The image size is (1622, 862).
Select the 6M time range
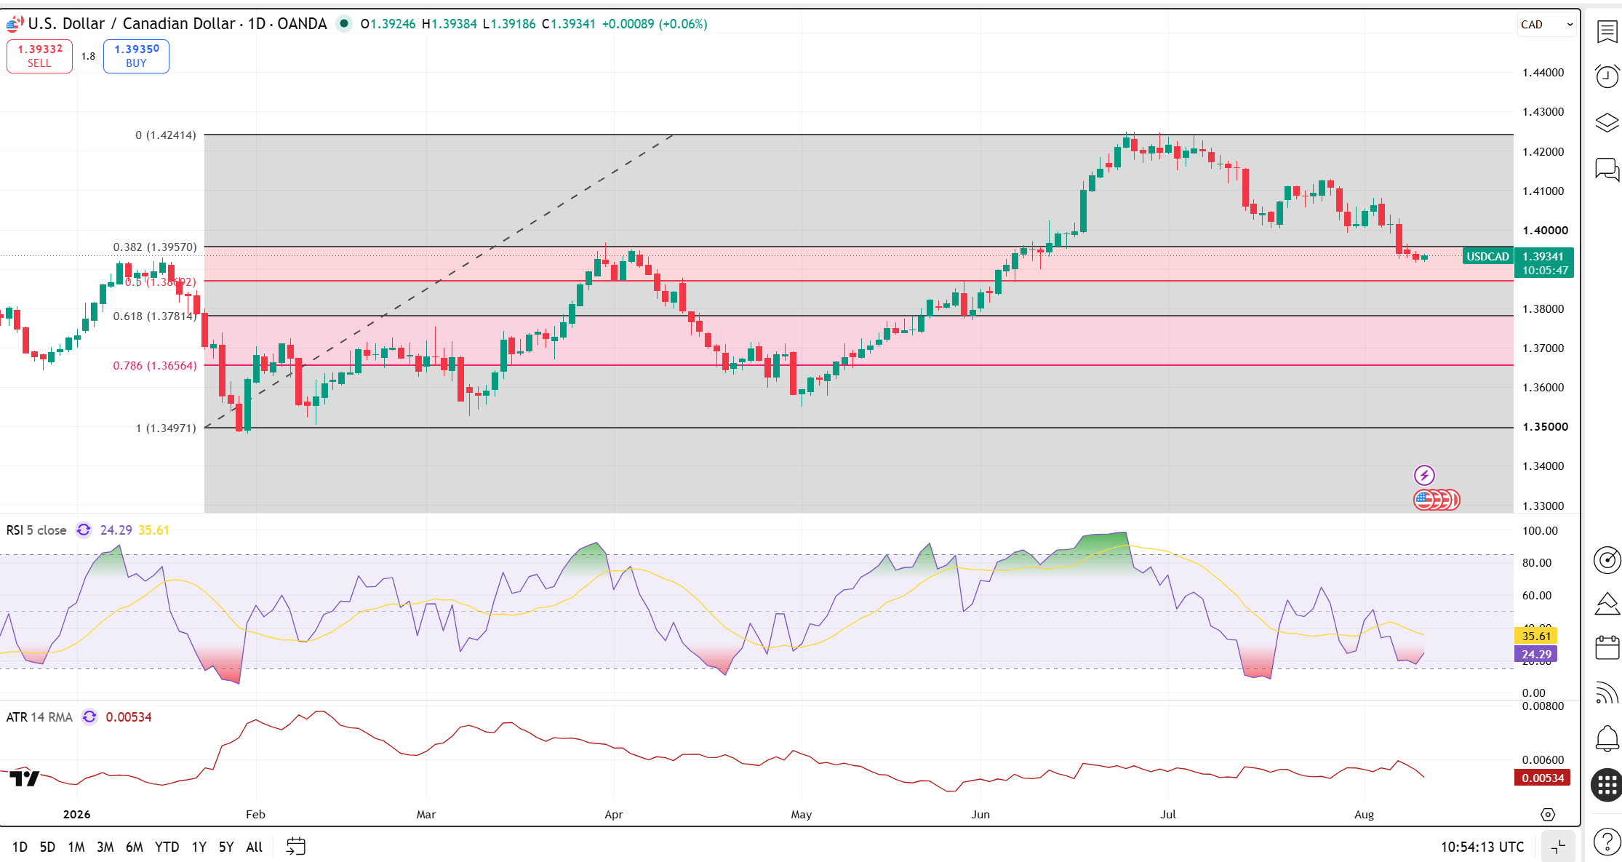135,847
